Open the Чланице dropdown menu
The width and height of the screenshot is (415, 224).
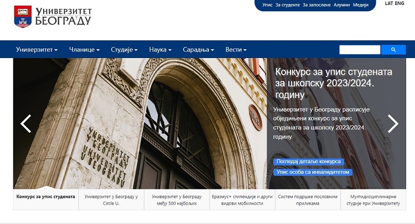pos(85,49)
